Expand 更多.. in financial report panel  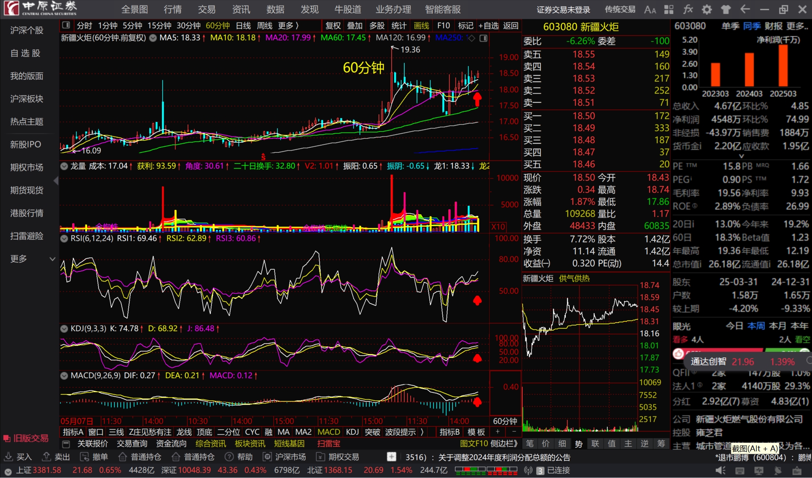click(x=798, y=26)
